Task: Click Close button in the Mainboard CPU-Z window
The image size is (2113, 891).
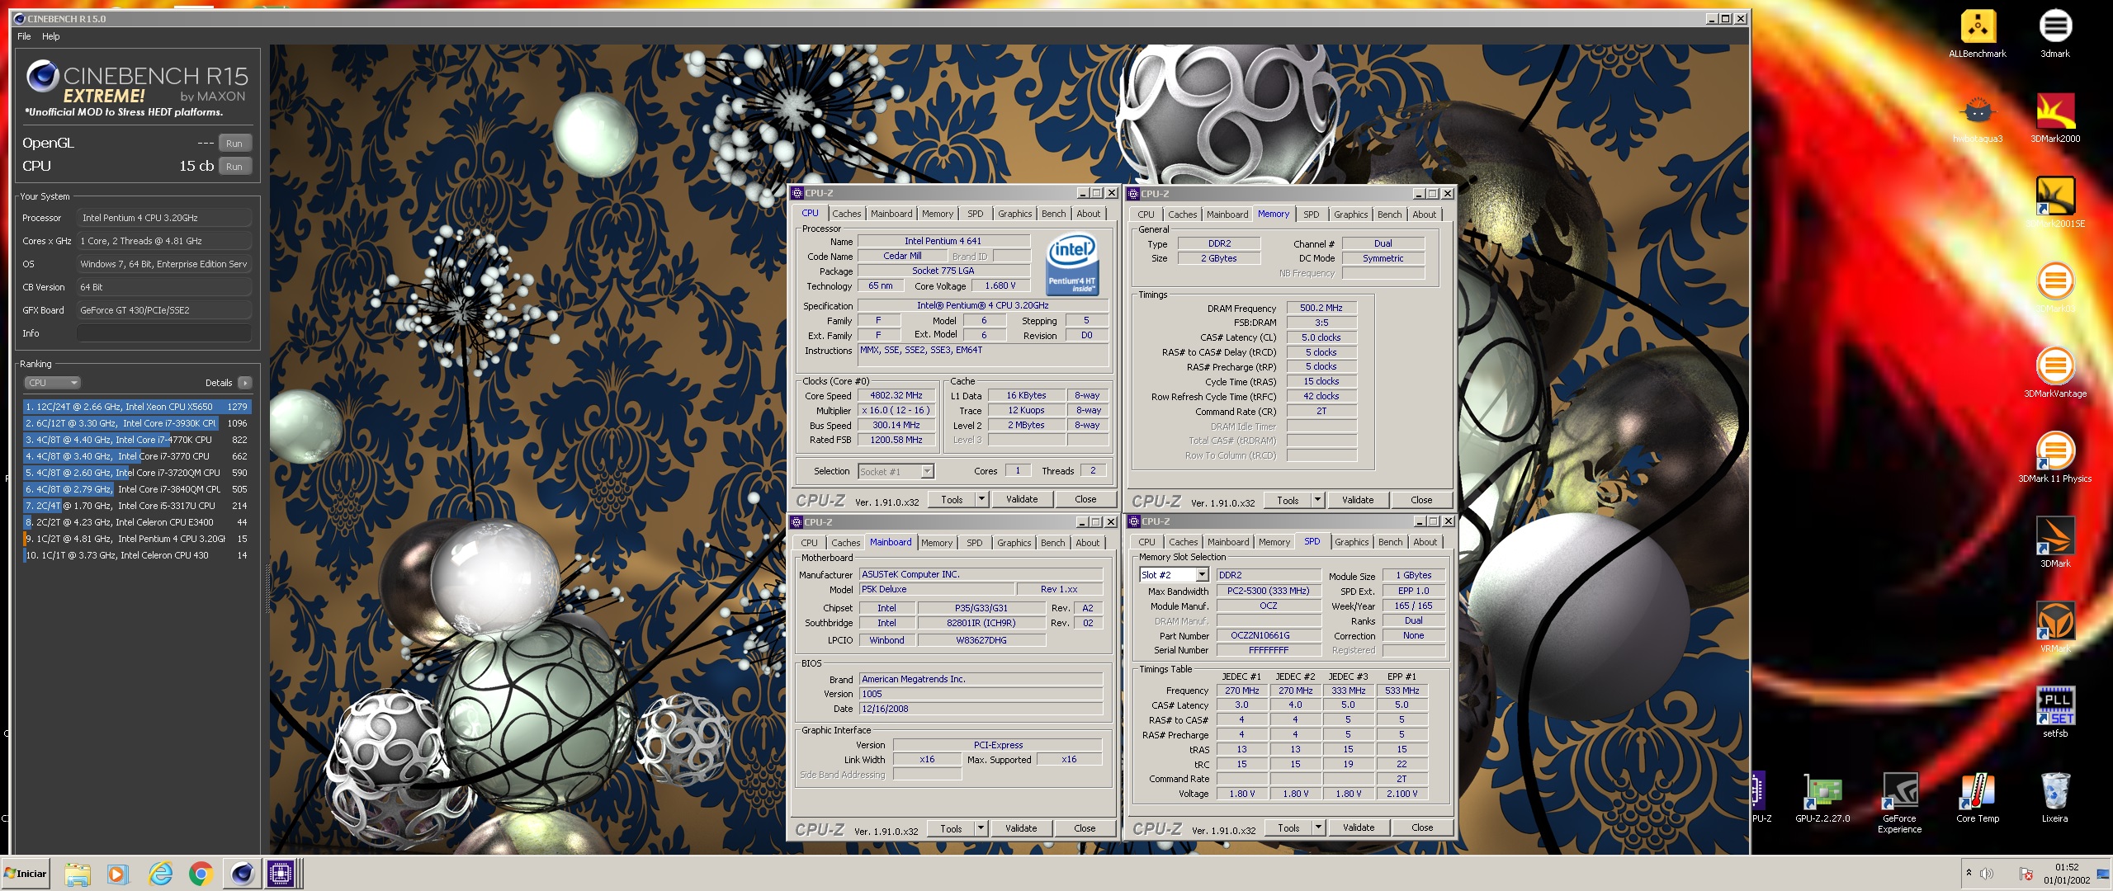Action: (x=1085, y=828)
